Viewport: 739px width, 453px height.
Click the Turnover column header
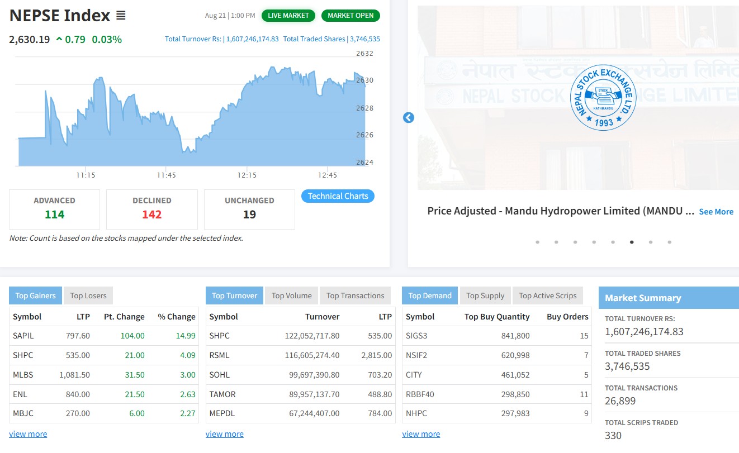[x=322, y=317]
